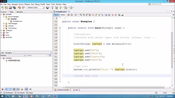Collapse the Examples project tree node
Image resolution: width=175 pixels, height=98 pixels.
point(1,14)
